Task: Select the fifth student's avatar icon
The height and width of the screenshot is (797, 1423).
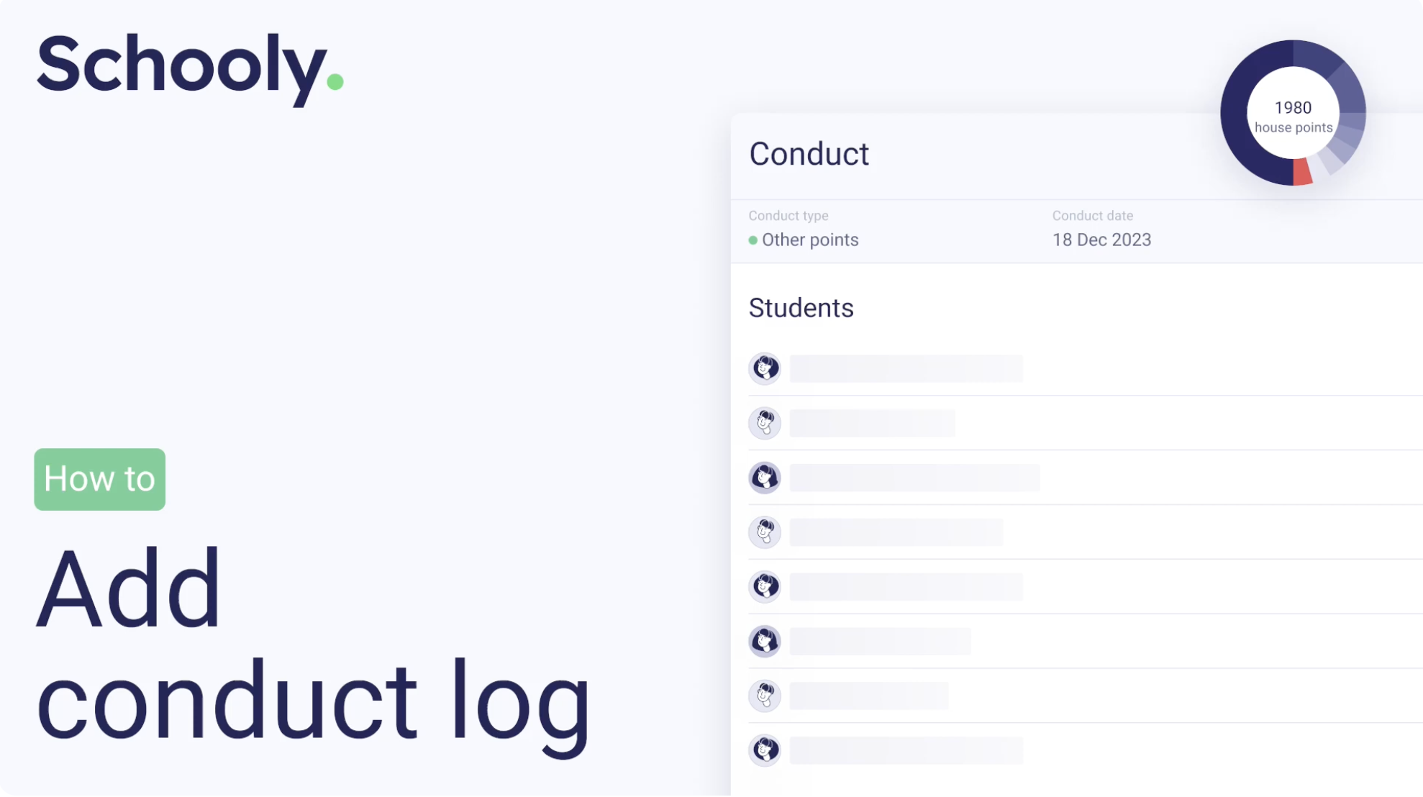Action: pos(765,587)
